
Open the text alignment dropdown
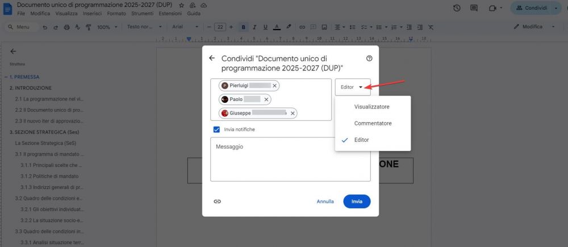click(x=340, y=27)
